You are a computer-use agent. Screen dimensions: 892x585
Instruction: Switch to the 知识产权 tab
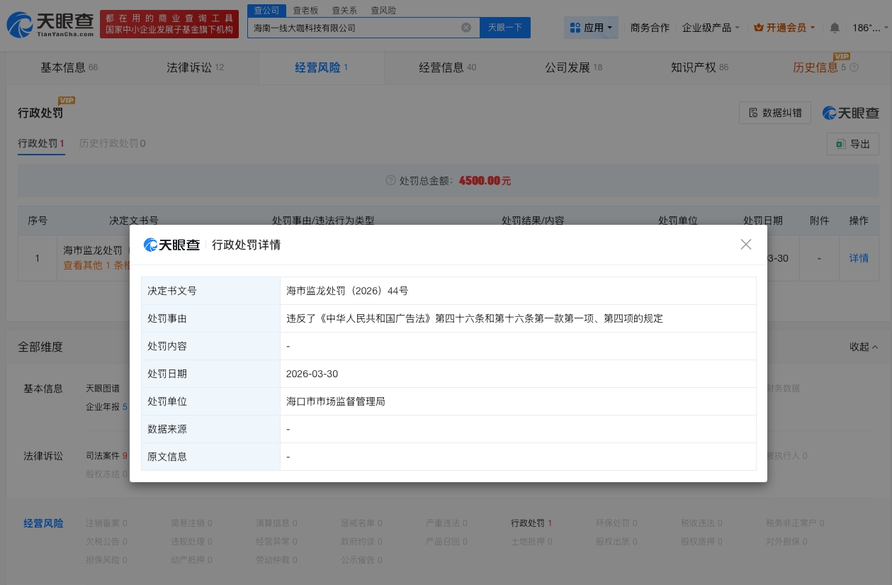pos(700,68)
